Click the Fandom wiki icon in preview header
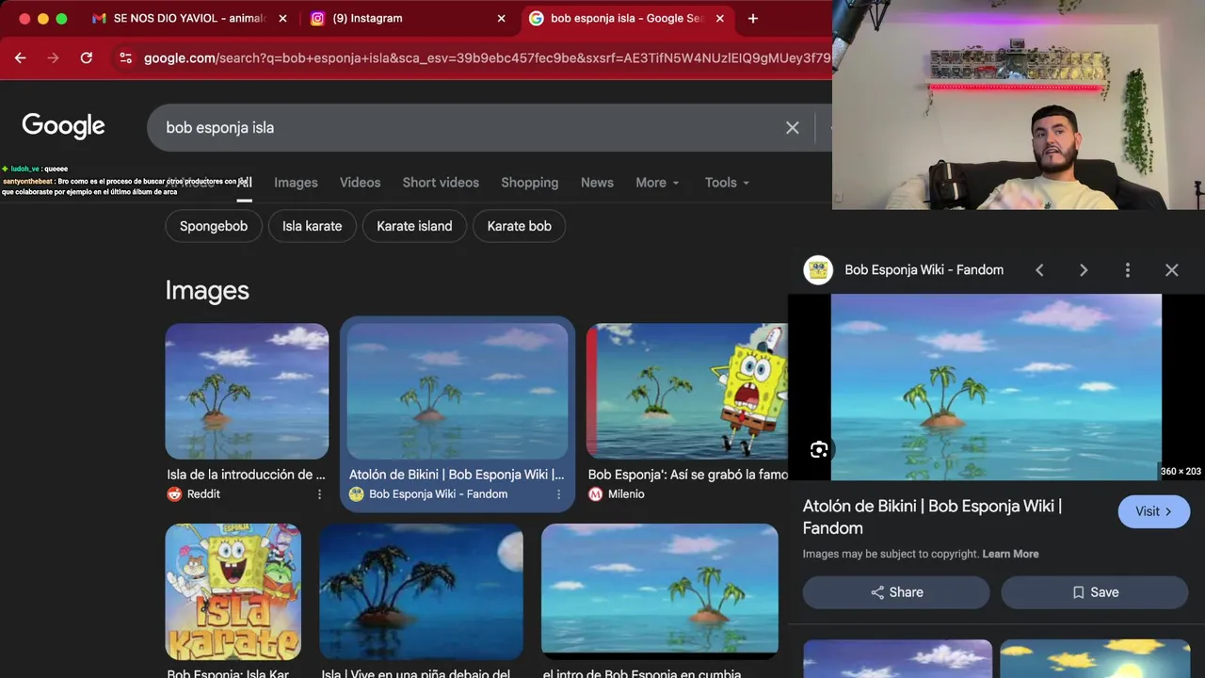The image size is (1205, 678). pyautogui.click(x=818, y=269)
